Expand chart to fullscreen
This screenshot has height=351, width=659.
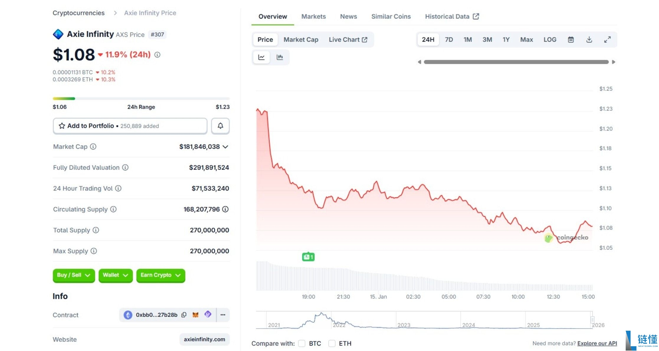pyautogui.click(x=607, y=40)
